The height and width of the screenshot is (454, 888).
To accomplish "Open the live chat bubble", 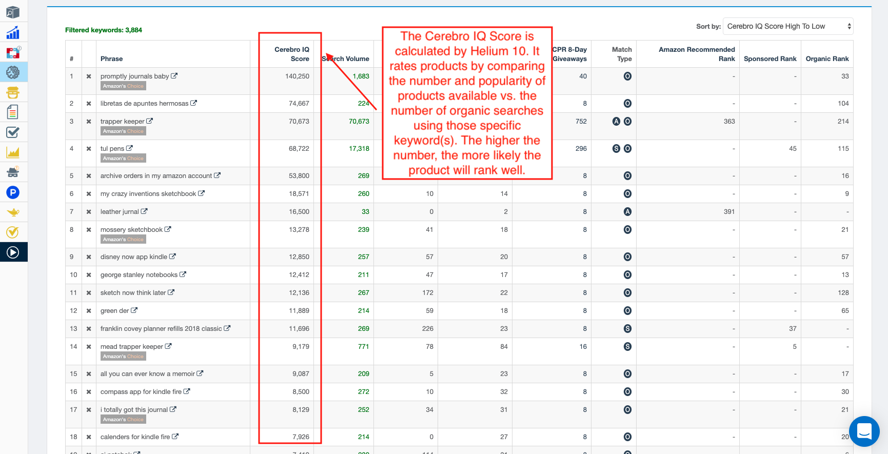I will click(x=864, y=431).
